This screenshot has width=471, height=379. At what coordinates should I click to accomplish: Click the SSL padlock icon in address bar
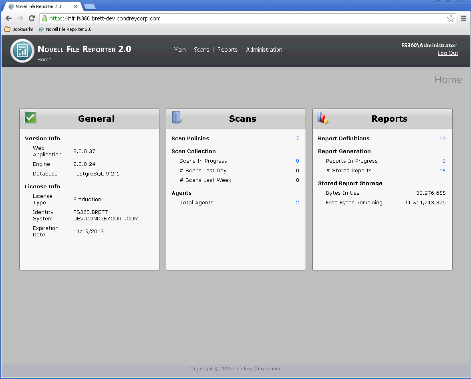[x=44, y=18]
